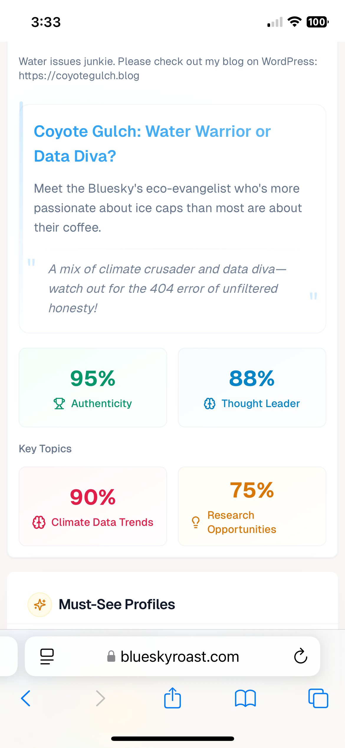Tap the 90% Climate Data Trends card
The width and height of the screenshot is (345, 748).
click(x=93, y=506)
